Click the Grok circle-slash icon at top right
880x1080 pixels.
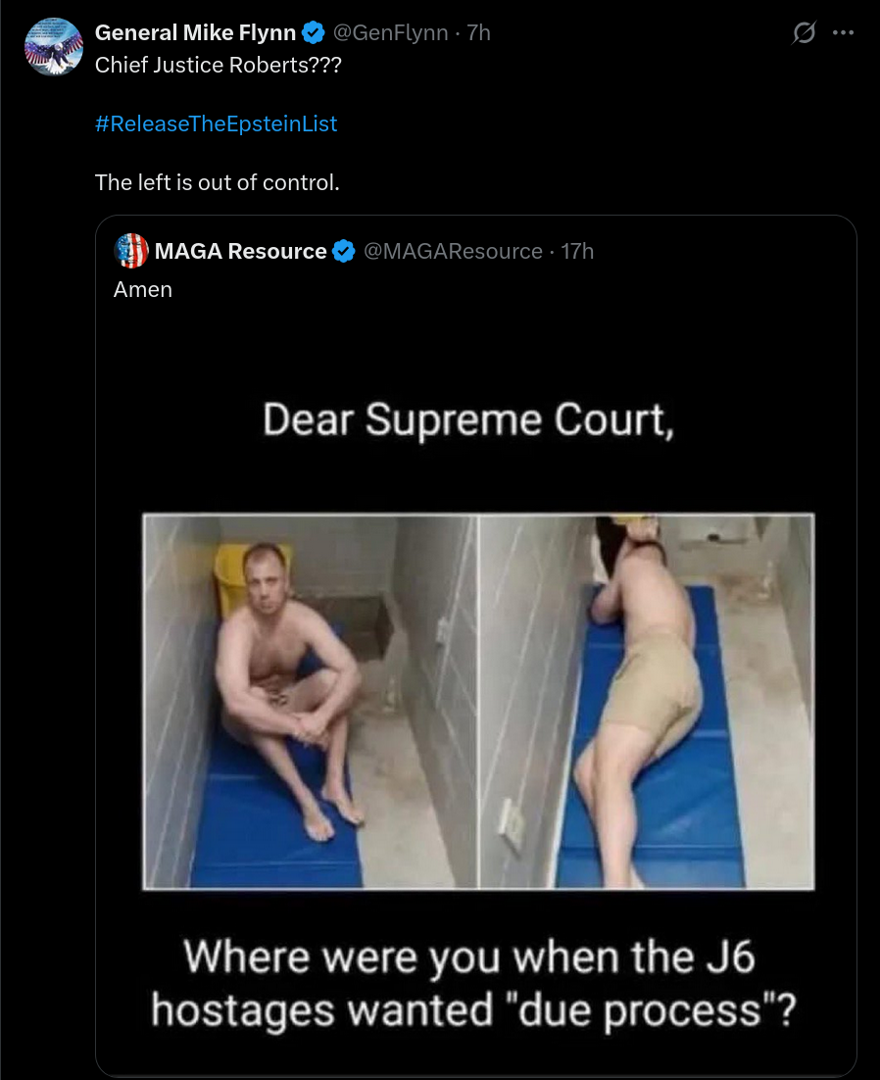click(x=804, y=32)
